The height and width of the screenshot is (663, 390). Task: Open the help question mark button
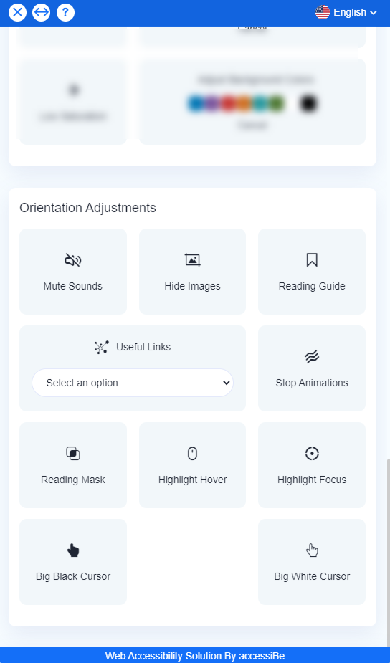coord(65,13)
